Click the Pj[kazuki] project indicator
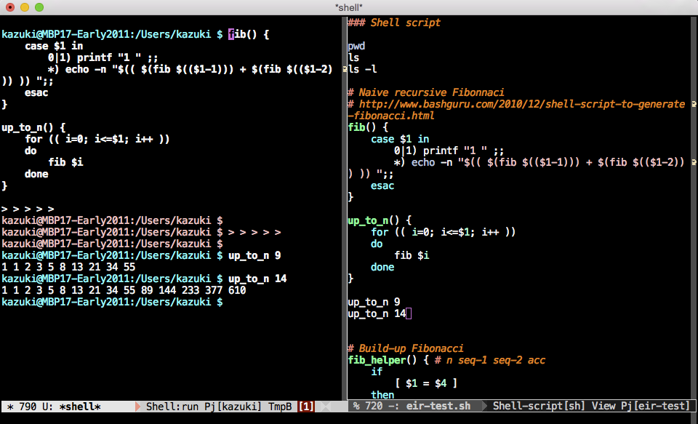 (233, 407)
